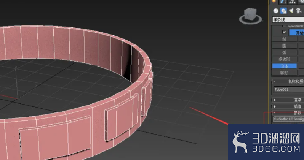
Task: Expand the 渲染 rollout
Action: pos(288,100)
